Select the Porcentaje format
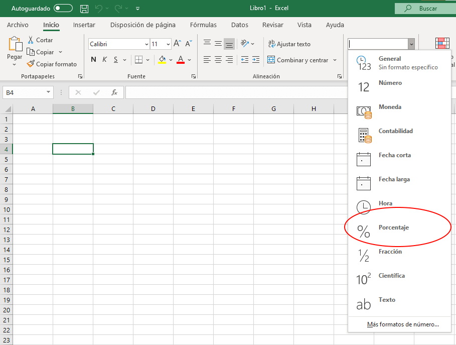Image resolution: width=456 pixels, height=345 pixels. pyautogui.click(x=400, y=232)
